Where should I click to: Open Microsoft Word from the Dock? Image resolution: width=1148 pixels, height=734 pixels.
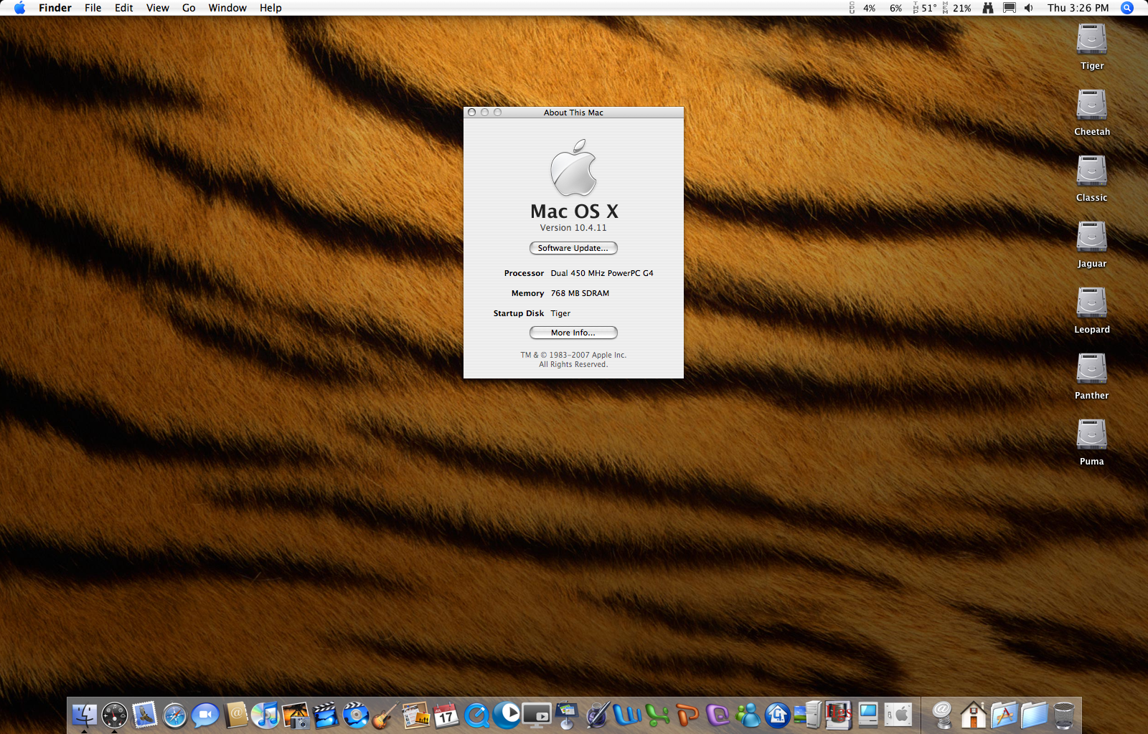coord(627,715)
